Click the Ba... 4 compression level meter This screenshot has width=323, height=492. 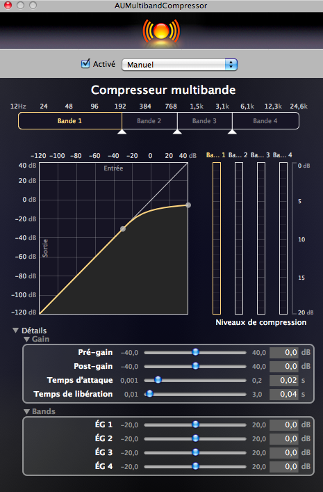[x=283, y=238]
